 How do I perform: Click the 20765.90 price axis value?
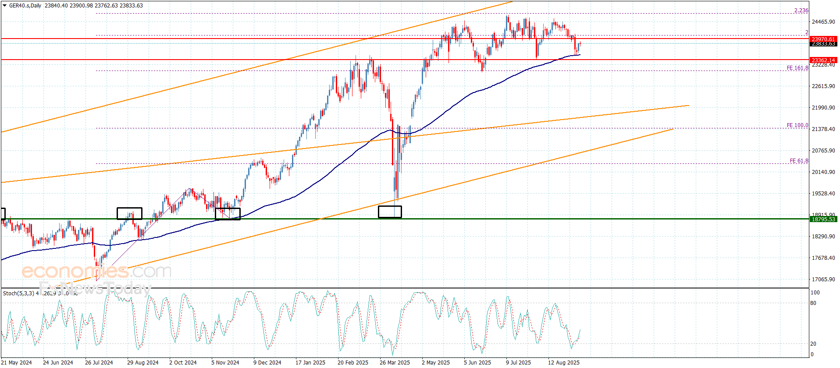[823, 151]
